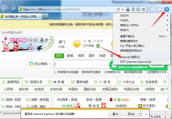Expand submenu arrow for 打印(P)
The image size is (172, 119).
click(167, 16)
